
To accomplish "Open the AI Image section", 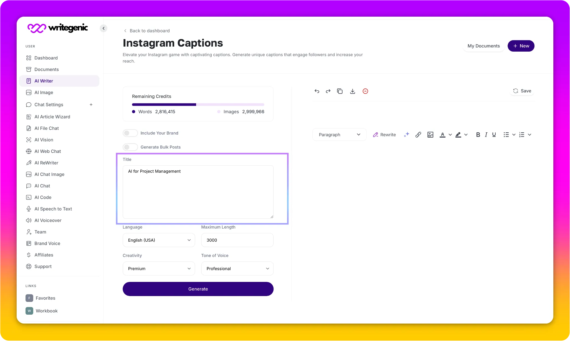I will pyautogui.click(x=44, y=92).
